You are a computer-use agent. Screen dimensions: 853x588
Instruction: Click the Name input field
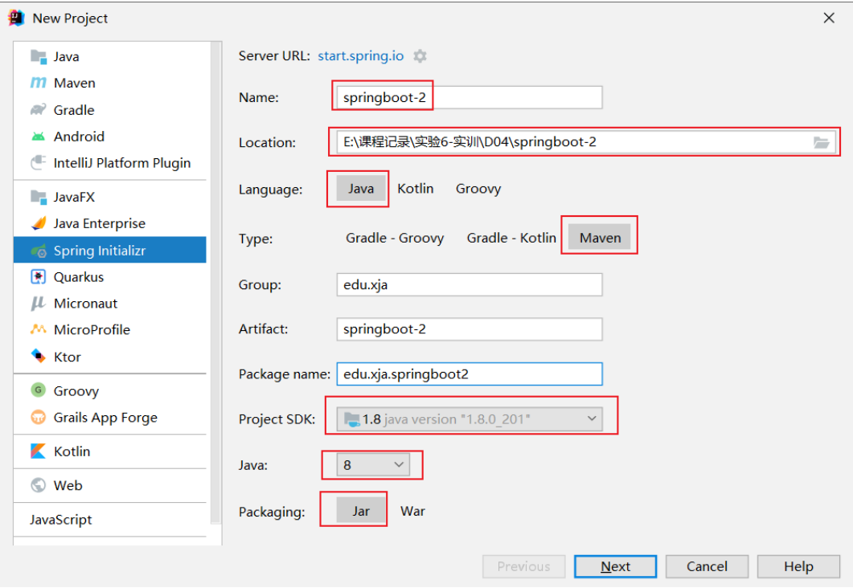tap(470, 97)
